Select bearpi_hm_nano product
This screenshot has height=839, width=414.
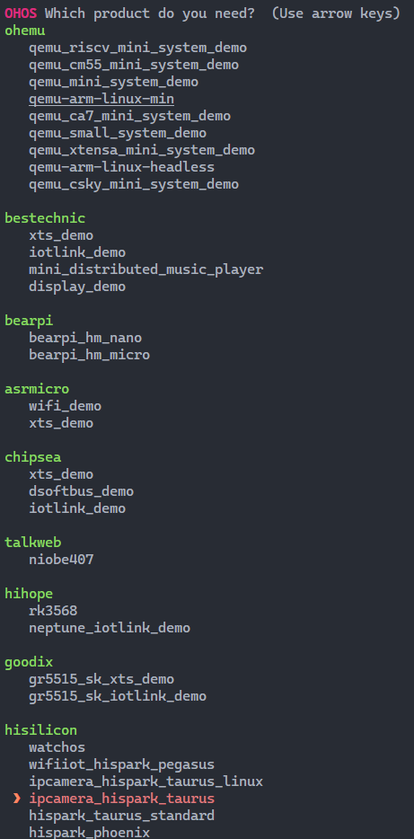[85, 338]
